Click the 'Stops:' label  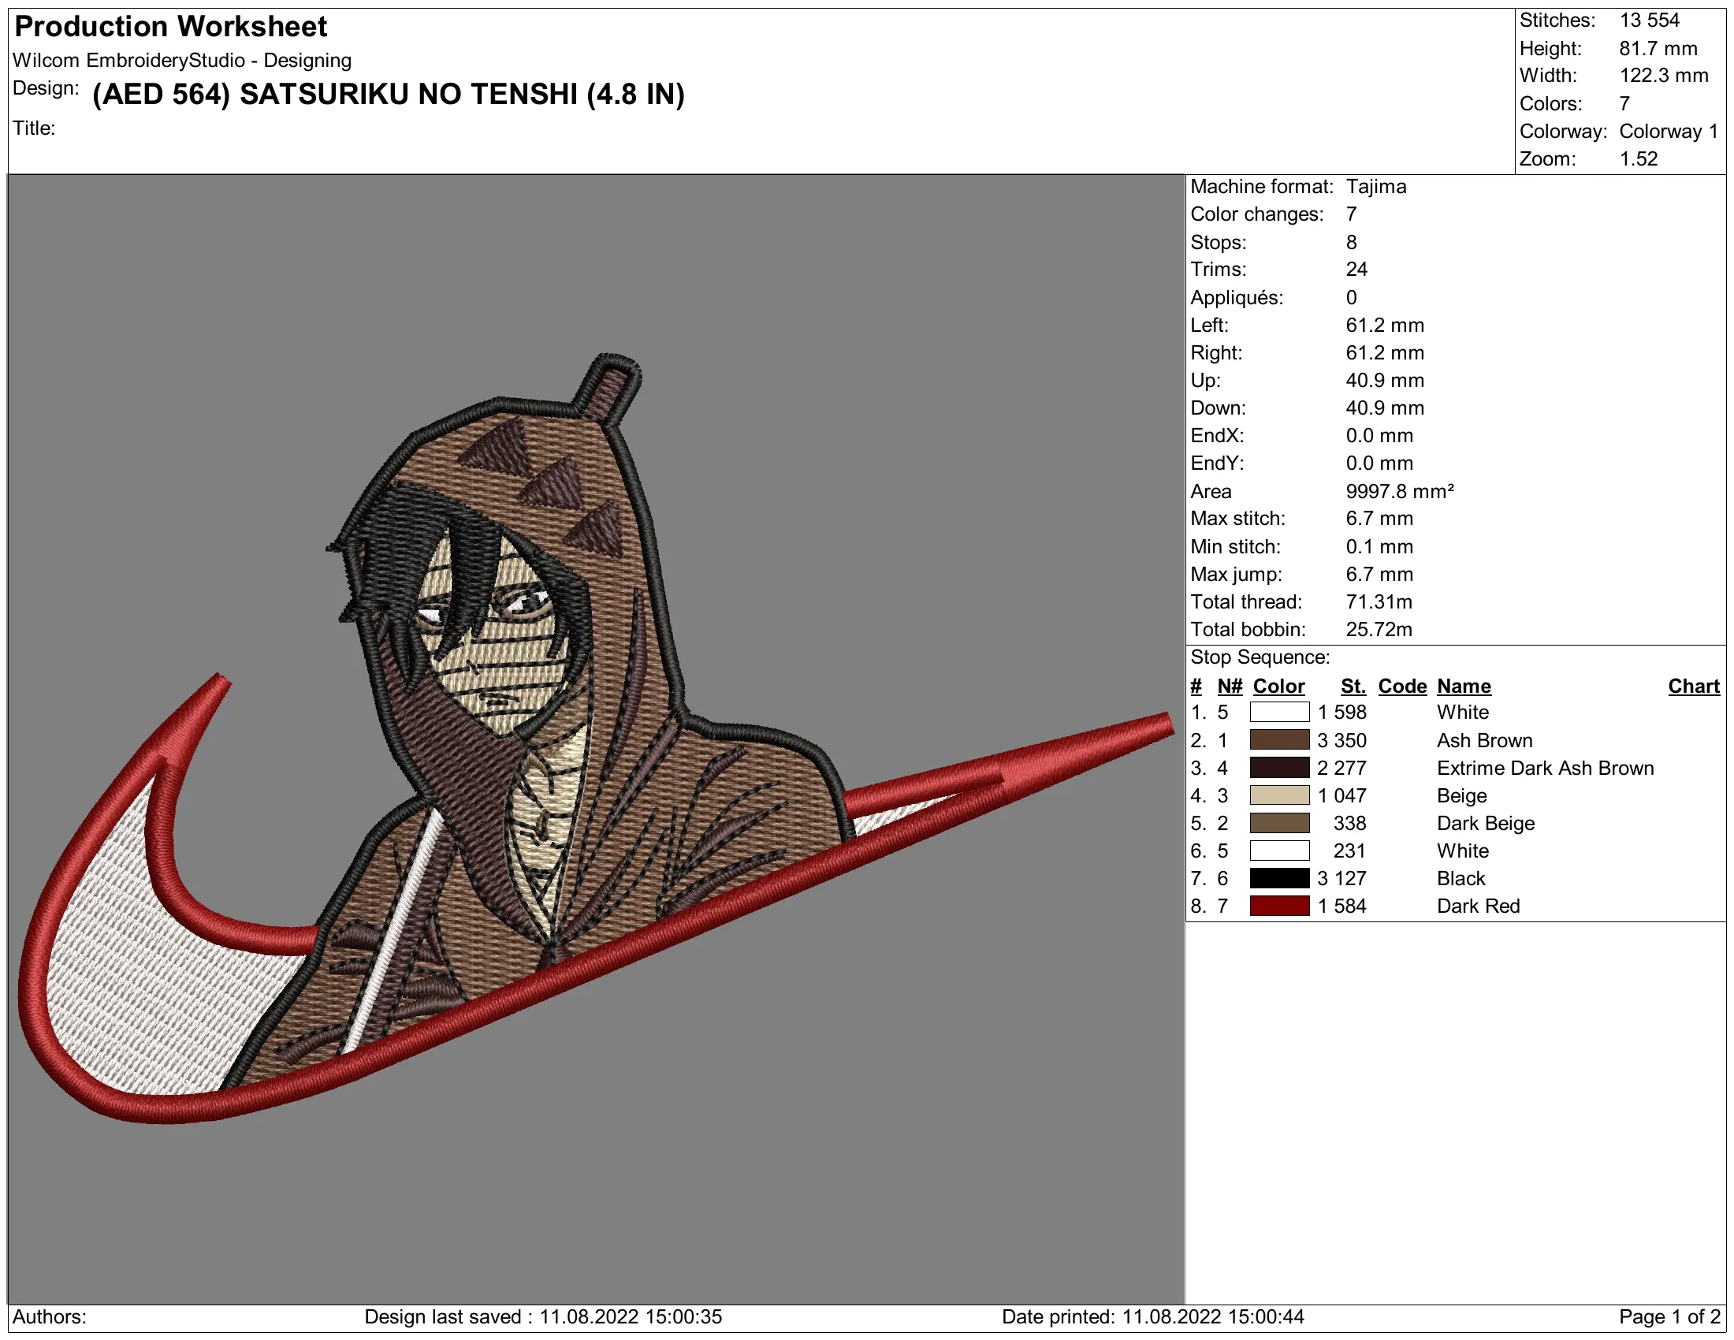pos(1219,242)
